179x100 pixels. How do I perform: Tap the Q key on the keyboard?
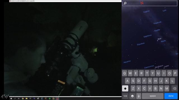(x=124, y=73)
